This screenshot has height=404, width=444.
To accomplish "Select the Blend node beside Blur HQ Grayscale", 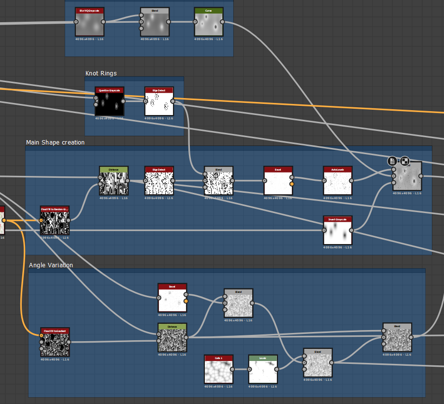I will click(x=155, y=22).
